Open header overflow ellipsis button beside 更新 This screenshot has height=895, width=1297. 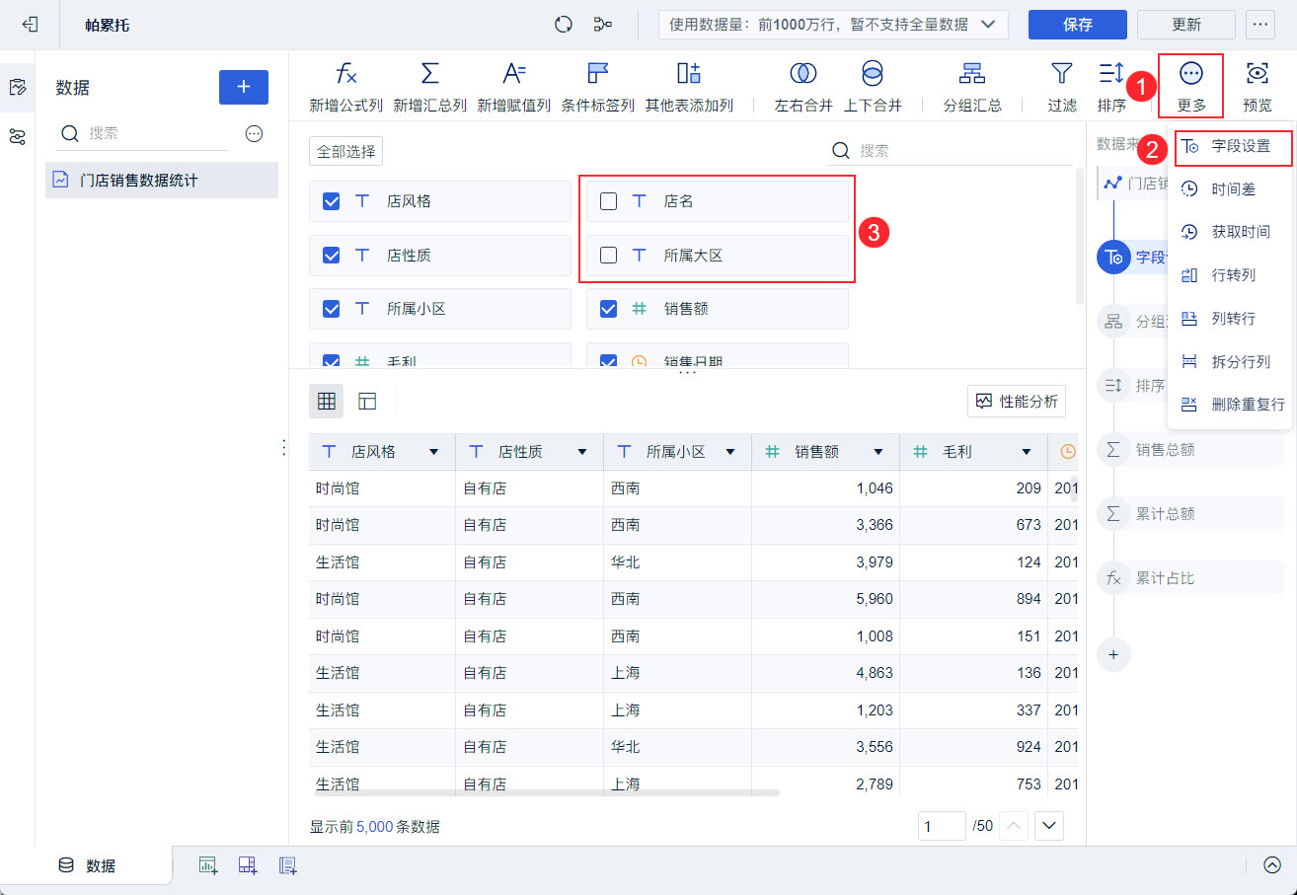tap(1260, 25)
